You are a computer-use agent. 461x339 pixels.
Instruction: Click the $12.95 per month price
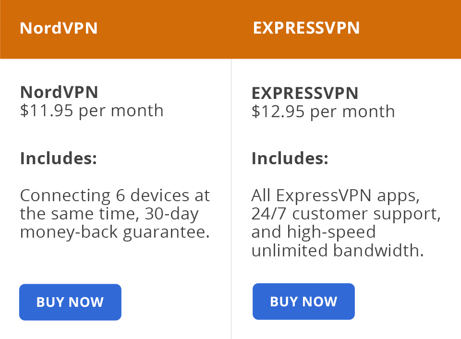(x=323, y=112)
